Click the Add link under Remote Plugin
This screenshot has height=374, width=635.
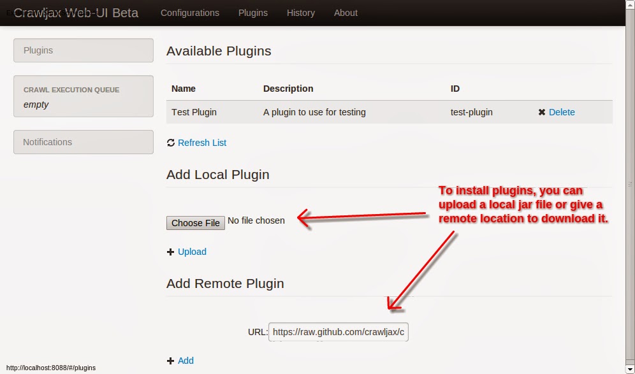coord(186,361)
